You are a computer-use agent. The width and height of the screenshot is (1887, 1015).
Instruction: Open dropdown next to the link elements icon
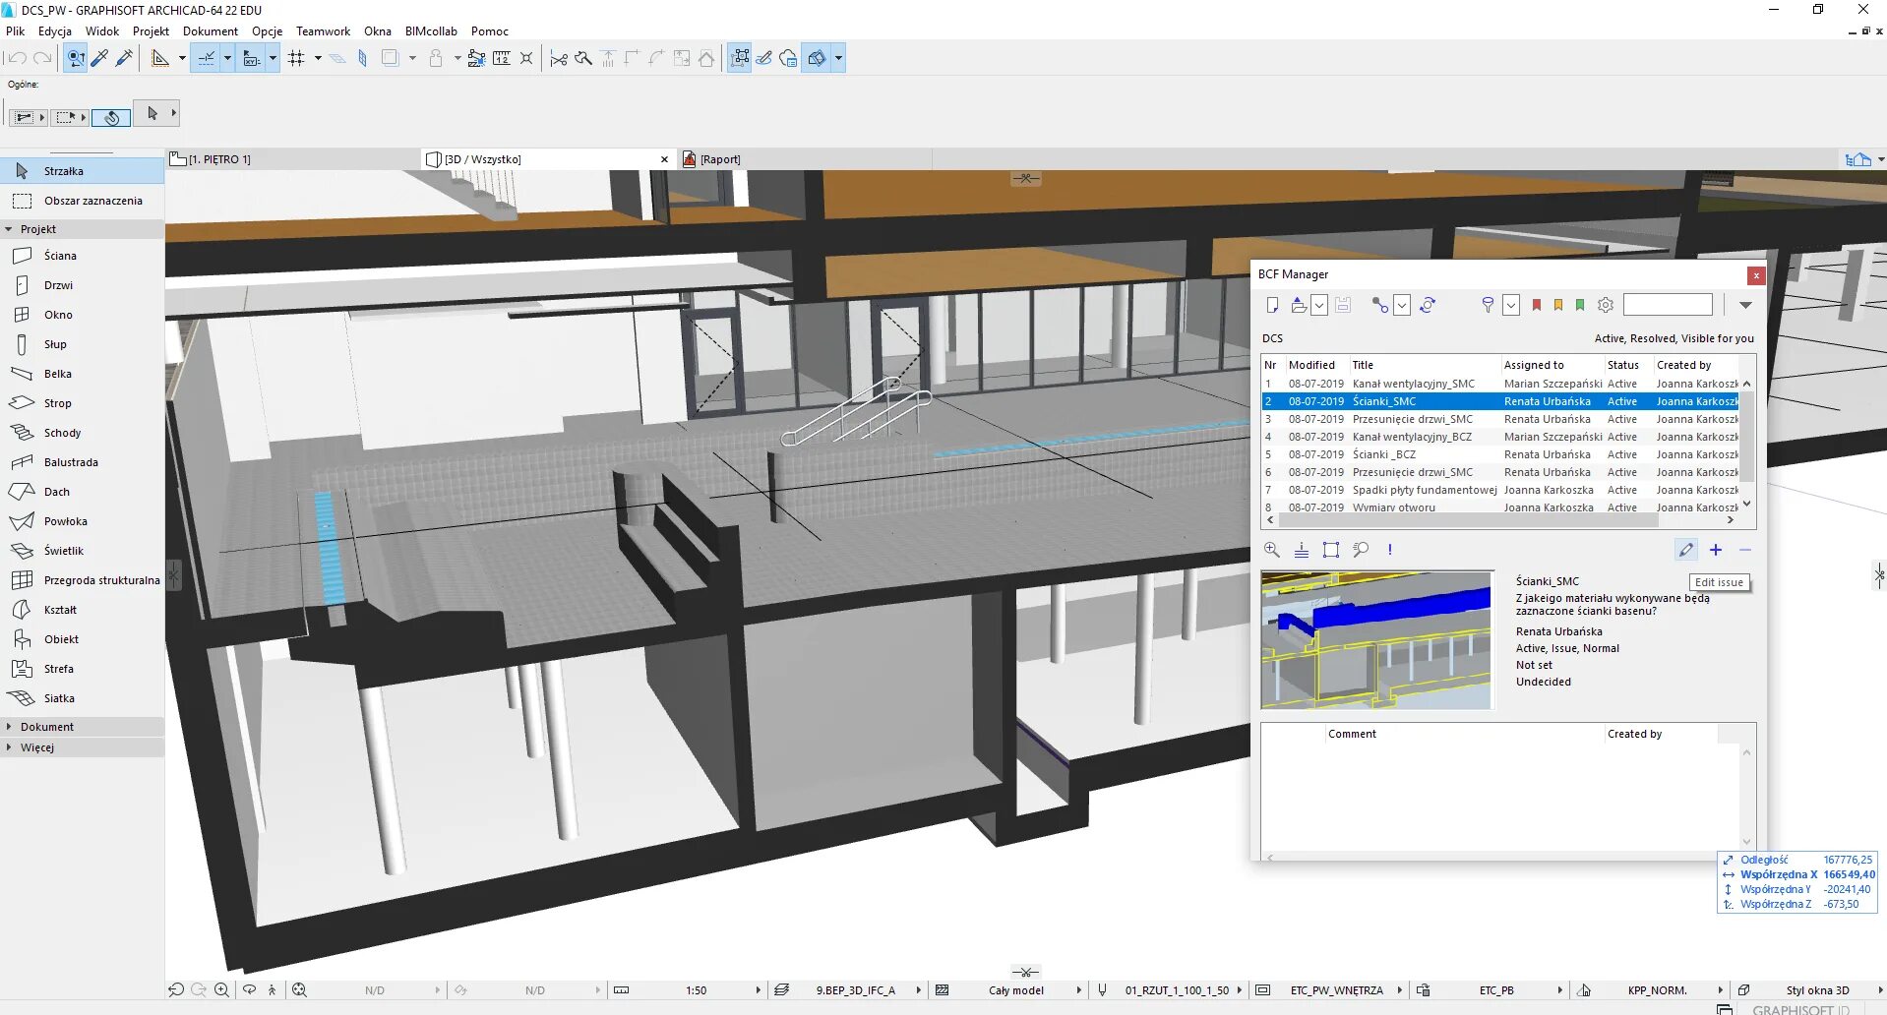[1402, 305]
